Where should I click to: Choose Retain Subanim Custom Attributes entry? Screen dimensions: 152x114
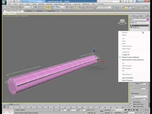click(x=133, y=60)
